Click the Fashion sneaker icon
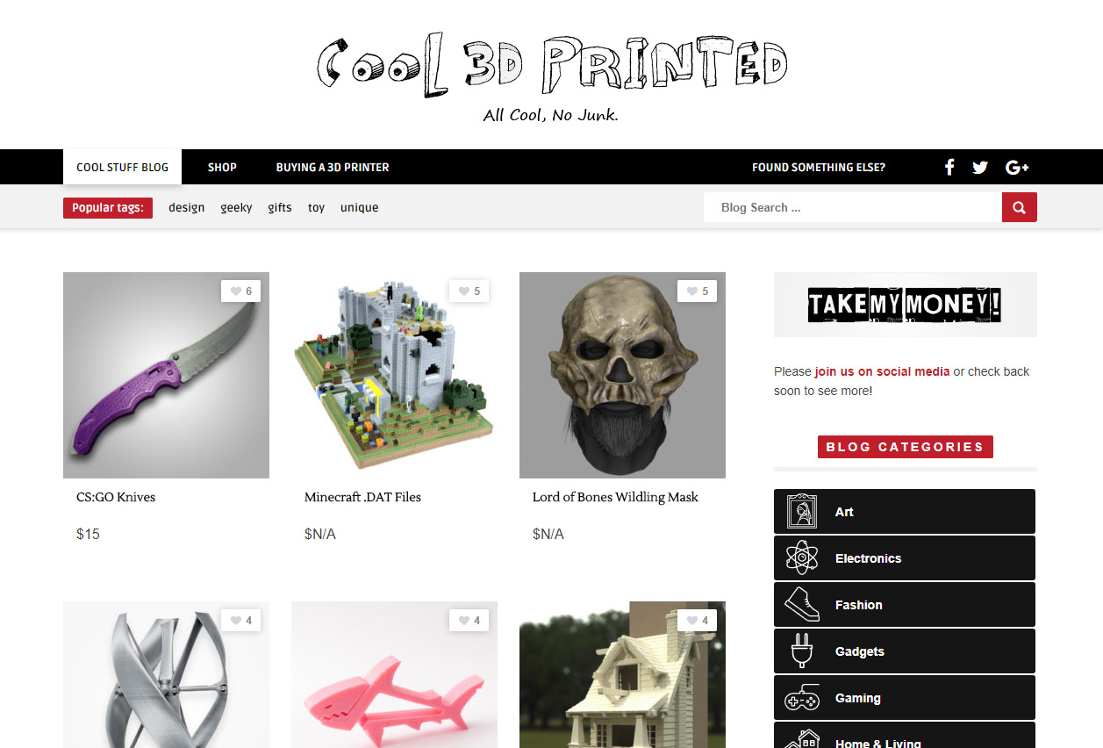The width and height of the screenshot is (1103, 748). (x=802, y=605)
